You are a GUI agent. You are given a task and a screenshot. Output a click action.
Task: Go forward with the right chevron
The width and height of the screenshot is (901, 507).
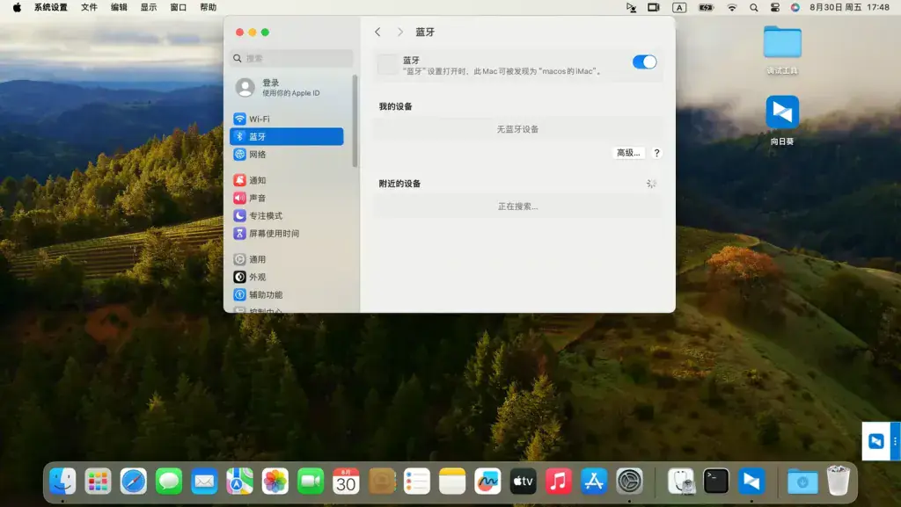point(400,33)
